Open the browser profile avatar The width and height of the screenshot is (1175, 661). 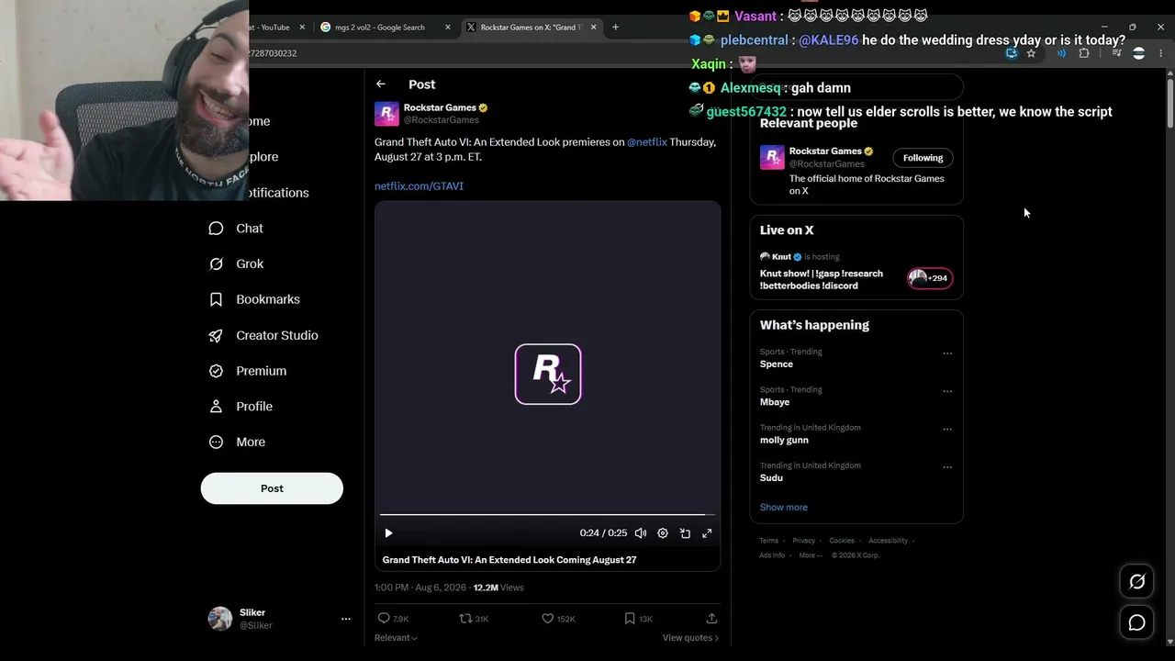tap(1138, 53)
